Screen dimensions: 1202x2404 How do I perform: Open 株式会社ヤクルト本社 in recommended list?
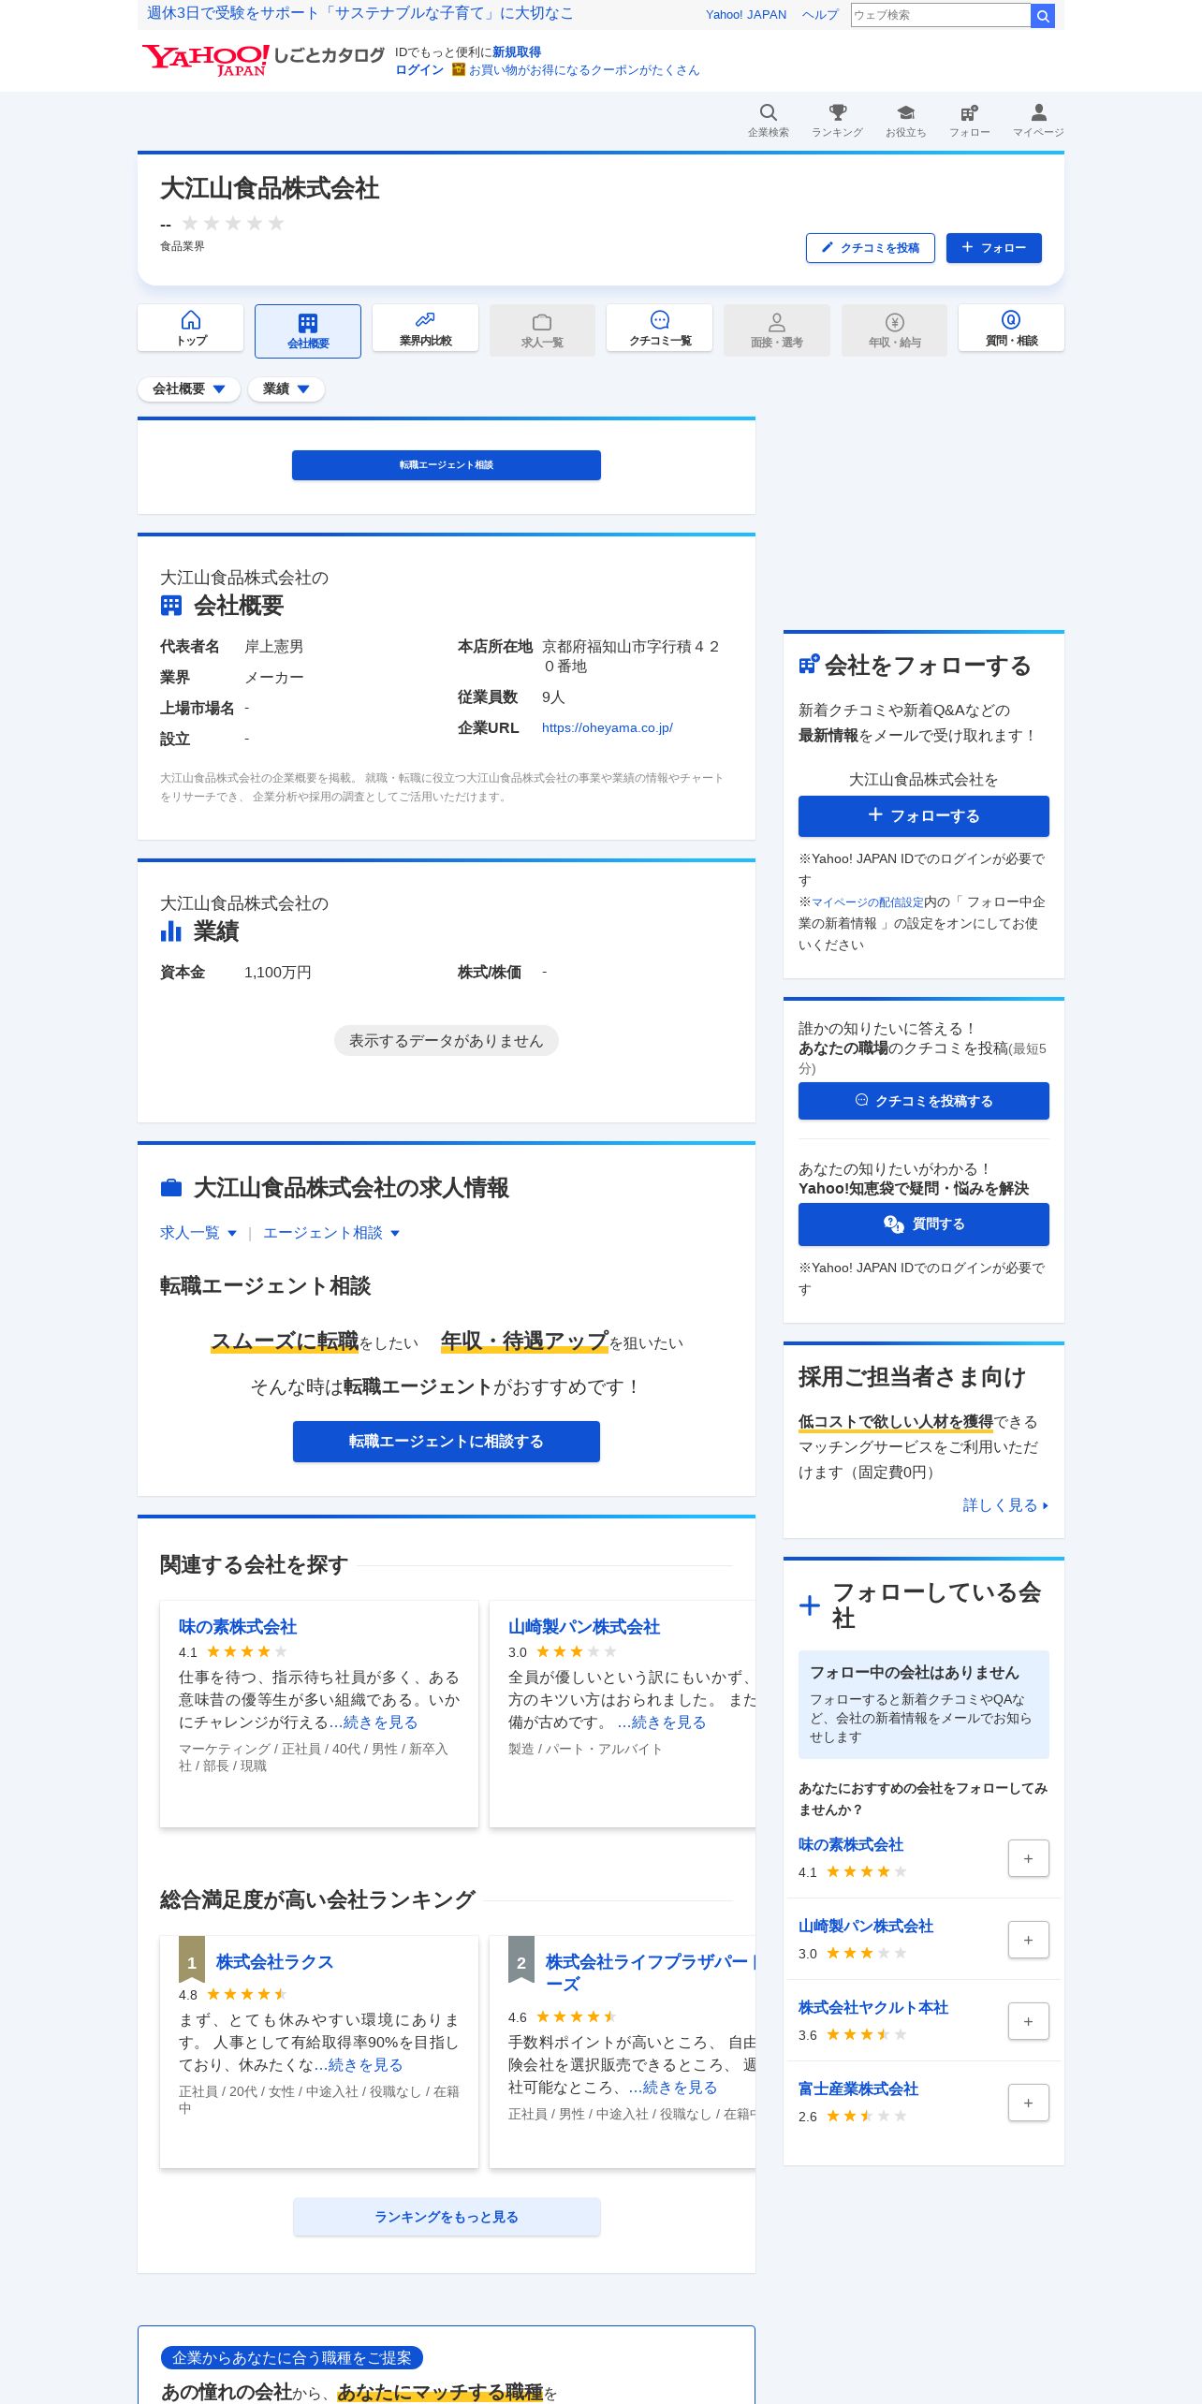click(x=873, y=2007)
